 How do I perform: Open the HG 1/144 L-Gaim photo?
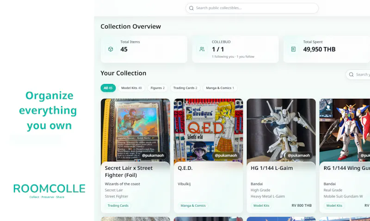coord(281,130)
